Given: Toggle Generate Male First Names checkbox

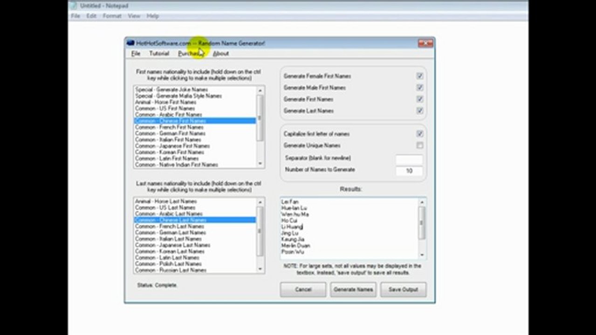Looking at the screenshot, I should (420, 87).
